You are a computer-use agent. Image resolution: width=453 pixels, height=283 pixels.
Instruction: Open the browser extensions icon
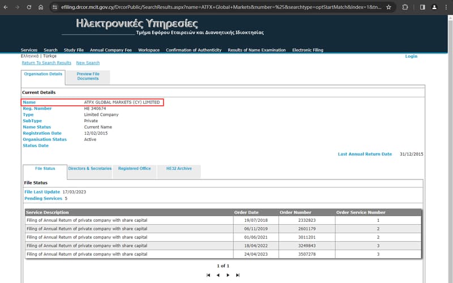pyautogui.click(x=405, y=7)
